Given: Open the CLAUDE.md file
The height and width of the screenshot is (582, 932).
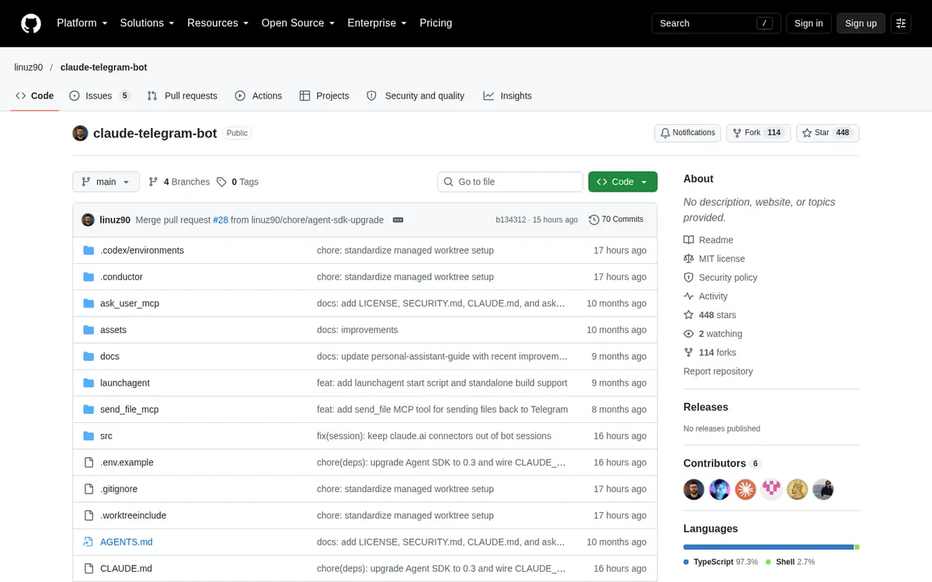Looking at the screenshot, I should pyautogui.click(x=126, y=568).
